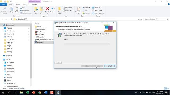Open Quick Access Toolbar customize arrow
Image resolution: width=170 pixels, height=95 pixels.
coord(10,2)
